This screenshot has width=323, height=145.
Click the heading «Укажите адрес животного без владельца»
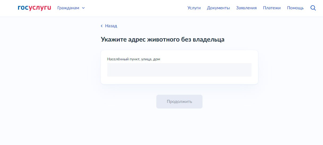pos(162,39)
